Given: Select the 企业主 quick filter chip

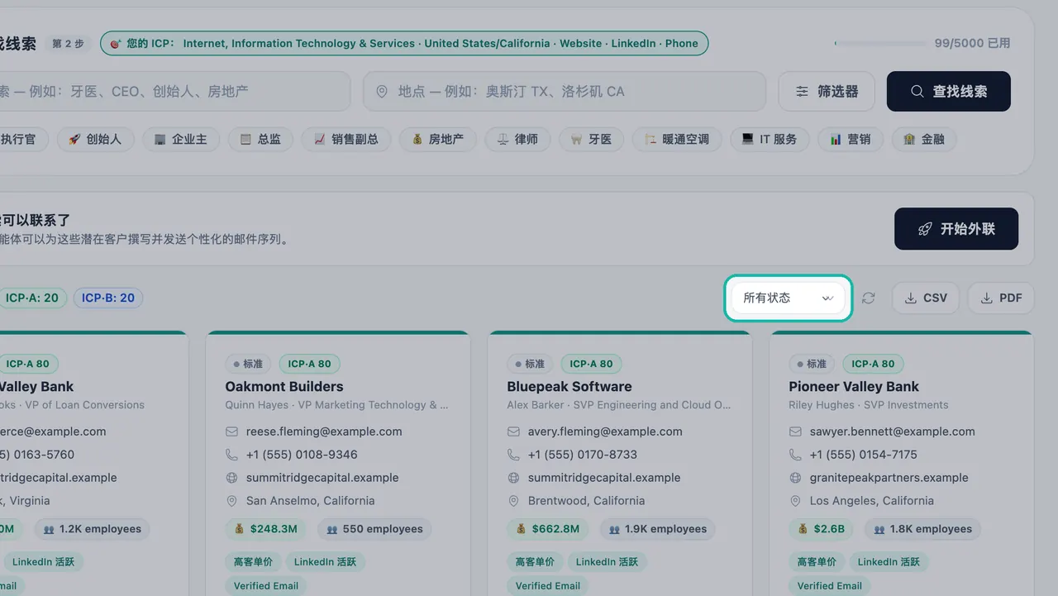Looking at the screenshot, I should (x=181, y=139).
